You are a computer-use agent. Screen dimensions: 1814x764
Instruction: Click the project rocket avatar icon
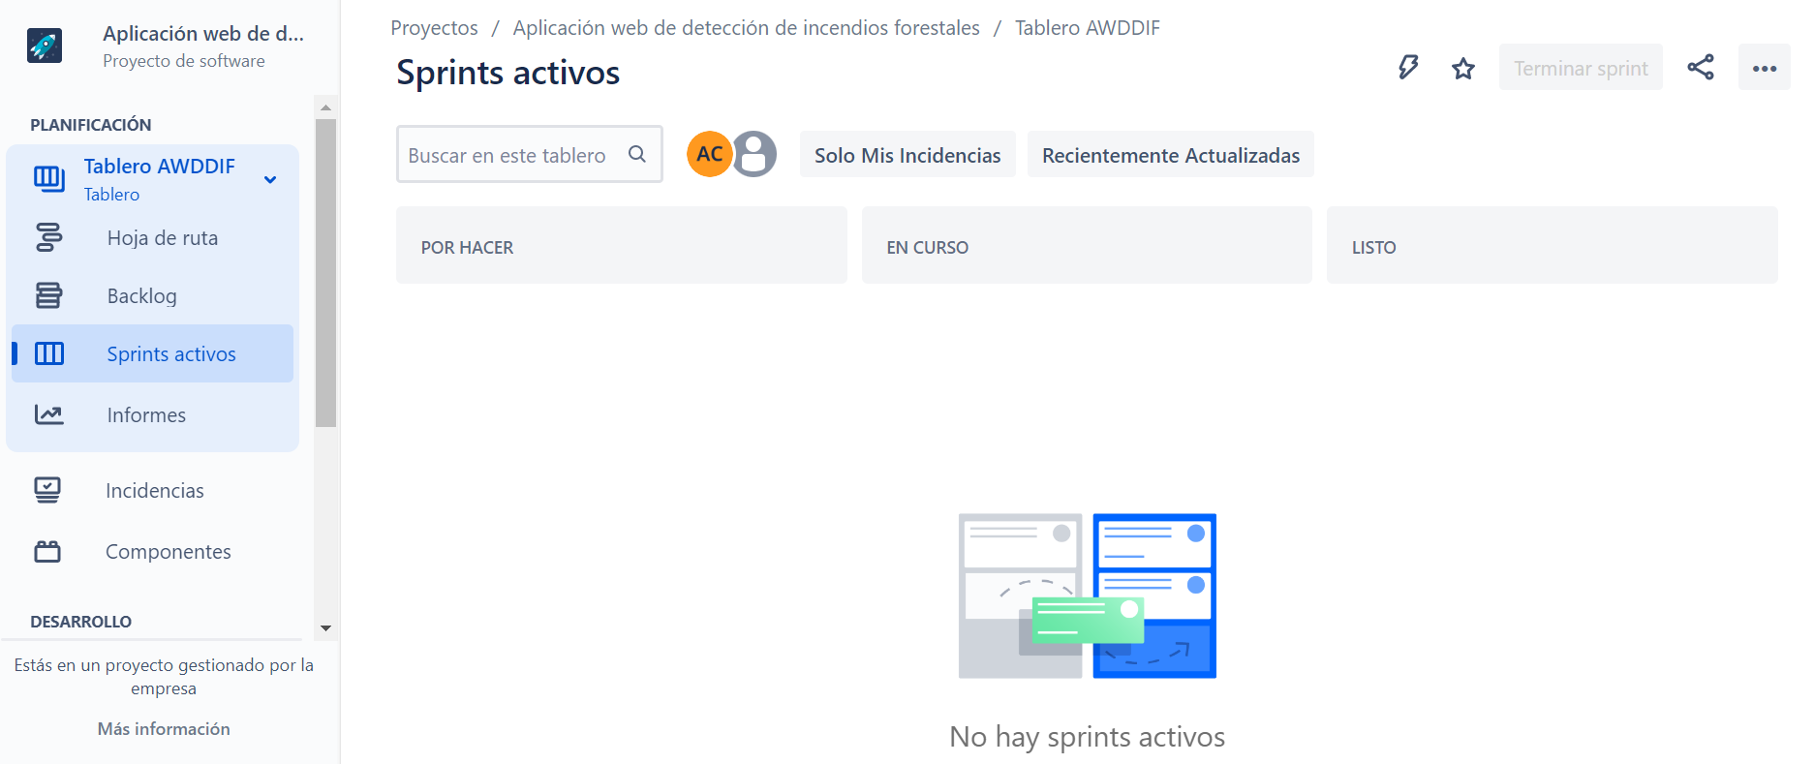click(x=45, y=46)
